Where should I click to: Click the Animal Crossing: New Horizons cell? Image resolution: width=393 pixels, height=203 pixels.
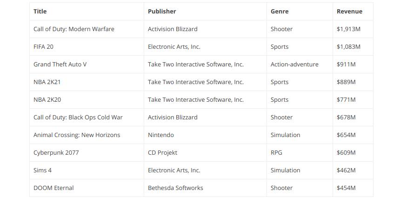point(77,135)
